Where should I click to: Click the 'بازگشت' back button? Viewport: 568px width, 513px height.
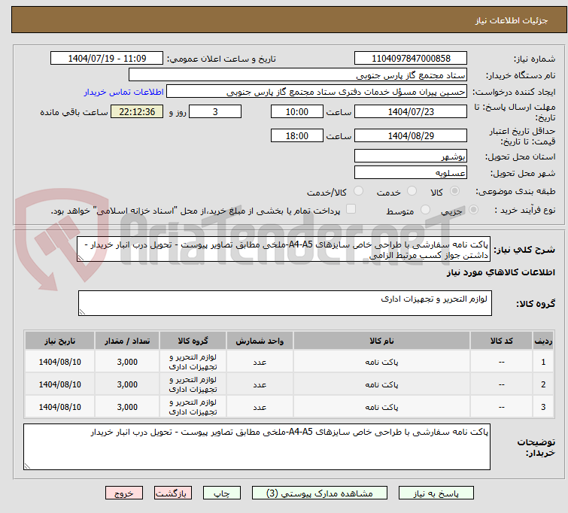(174, 493)
